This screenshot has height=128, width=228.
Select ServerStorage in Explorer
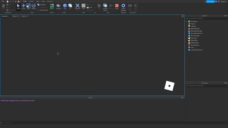point(195,36)
